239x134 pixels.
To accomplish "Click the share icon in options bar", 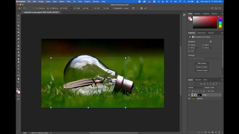I will (212, 8).
